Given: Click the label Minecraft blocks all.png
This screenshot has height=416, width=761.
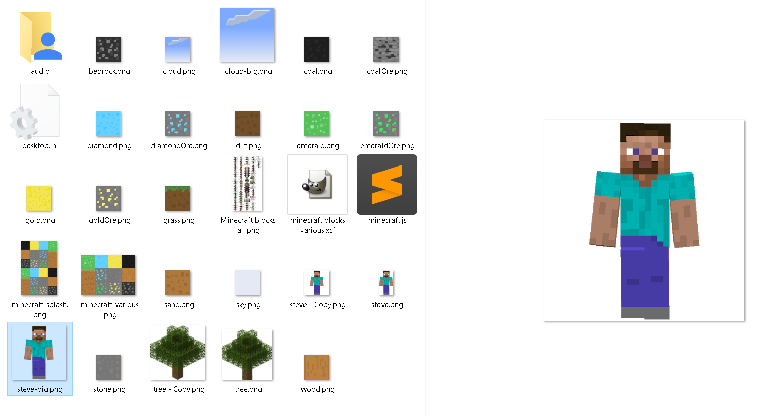Looking at the screenshot, I should [248, 225].
